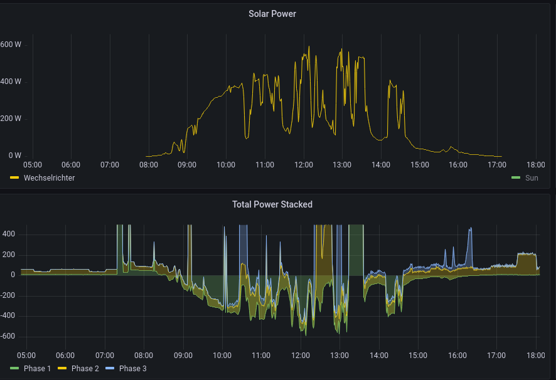Image resolution: width=556 pixels, height=380 pixels.
Task: Toggle the Wechselrichter series in the legend
Action: (x=49, y=178)
